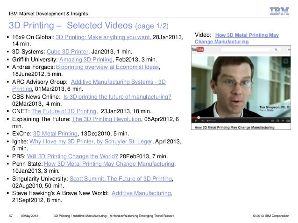Open 'The 3D Printing Revolution' link

click(106, 119)
